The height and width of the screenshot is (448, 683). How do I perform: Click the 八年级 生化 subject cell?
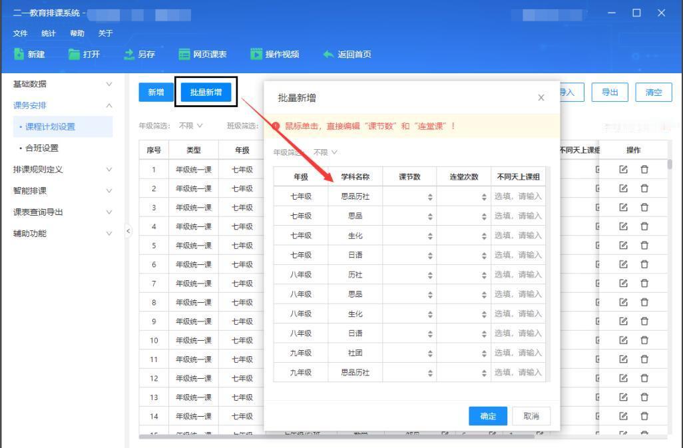[x=355, y=314]
